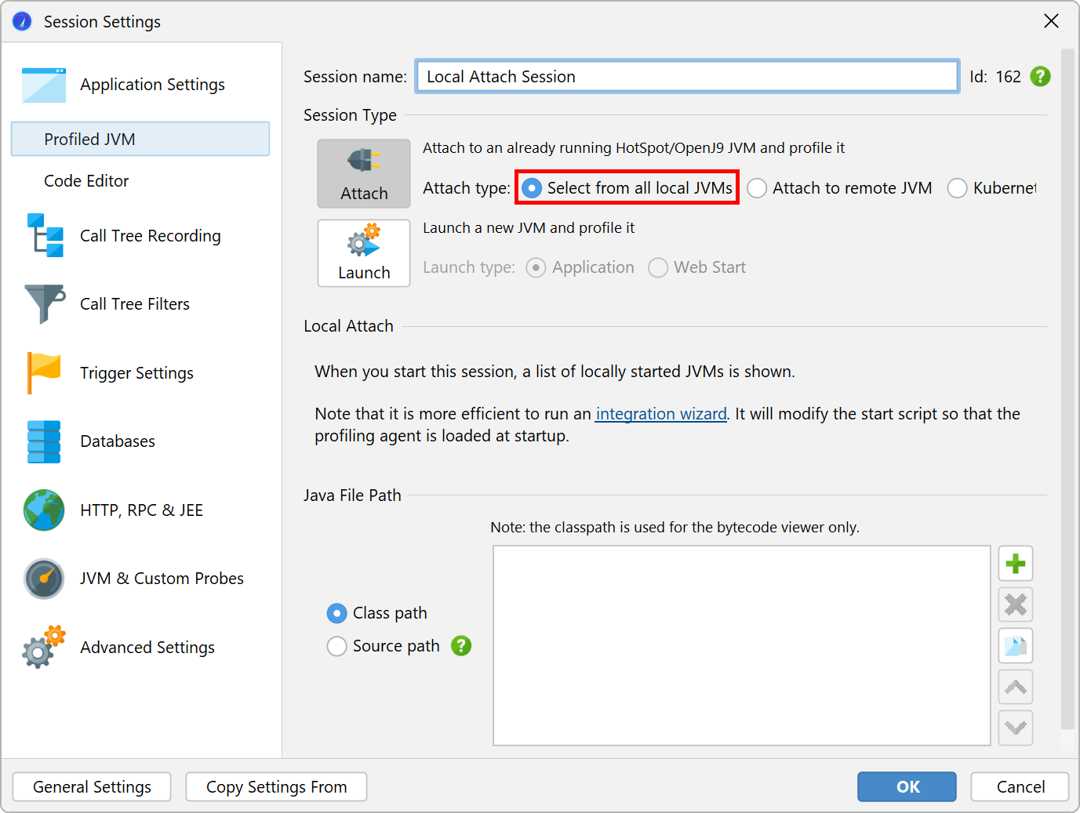
Task: Open Call Tree Recording settings icon
Action: tap(45, 235)
